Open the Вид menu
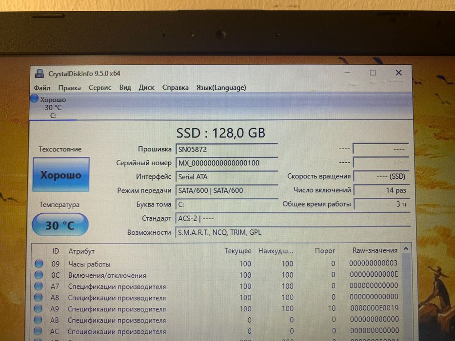Image resolution: width=455 pixels, height=341 pixels. point(125,88)
